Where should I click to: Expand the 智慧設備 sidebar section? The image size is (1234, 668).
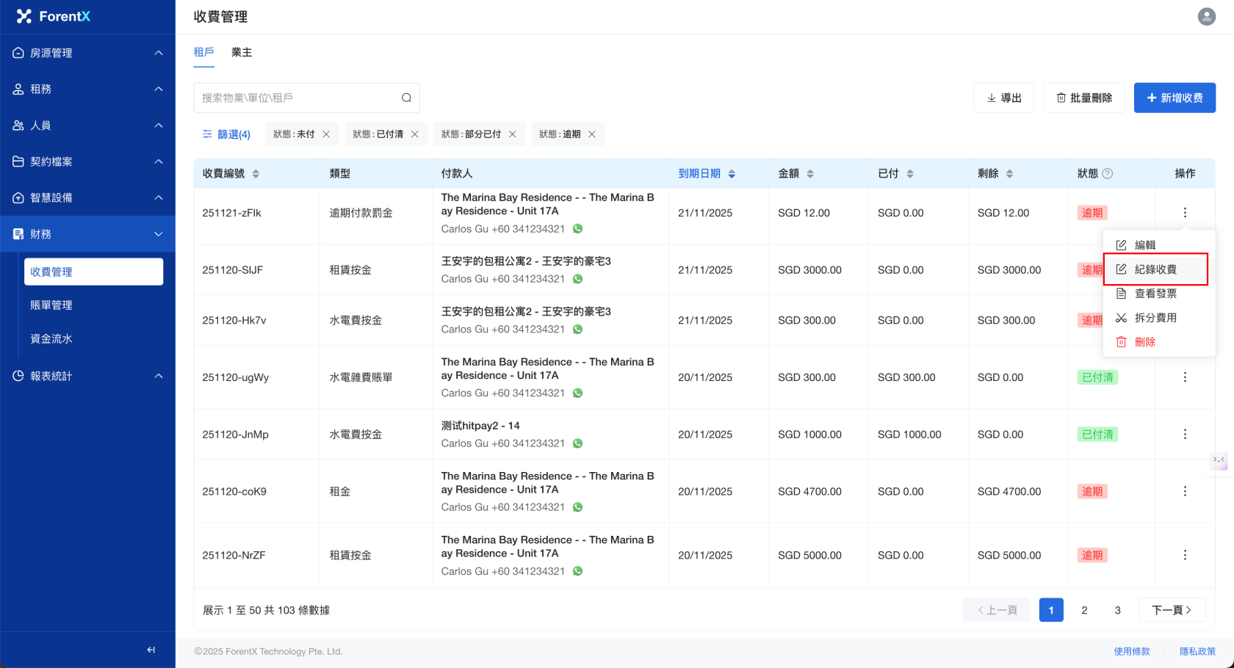[x=87, y=197]
